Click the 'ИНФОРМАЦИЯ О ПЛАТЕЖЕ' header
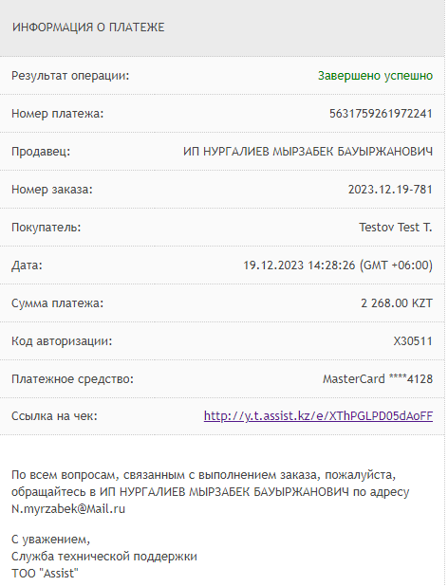Screen dimensions: 448x586 click(x=88, y=27)
